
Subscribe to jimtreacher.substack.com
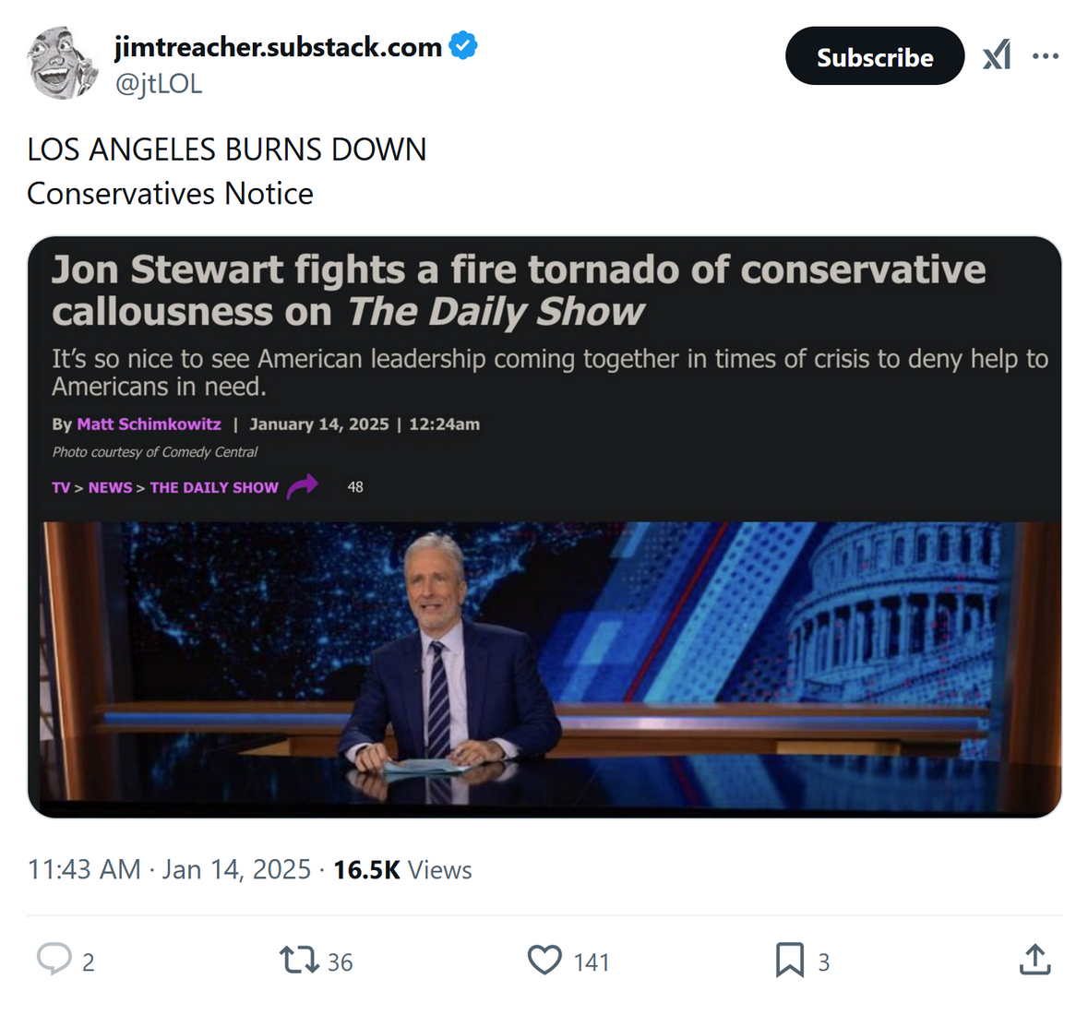point(875,56)
